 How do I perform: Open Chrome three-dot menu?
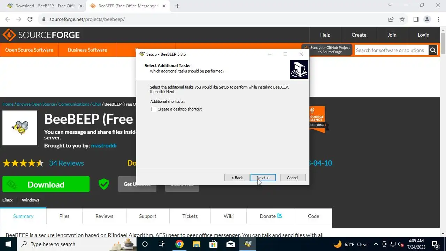tap(438, 19)
